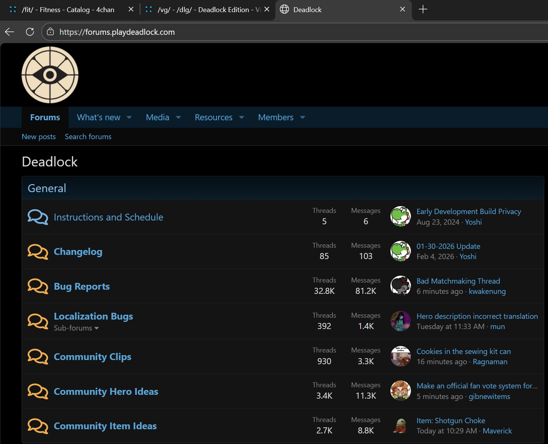Image resolution: width=548 pixels, height=444 pixels.
Task: Click mun's avatar in Localization Bugs row
Action: coord(401,321)
